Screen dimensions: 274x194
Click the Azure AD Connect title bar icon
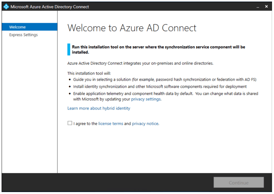click(6, 7)
